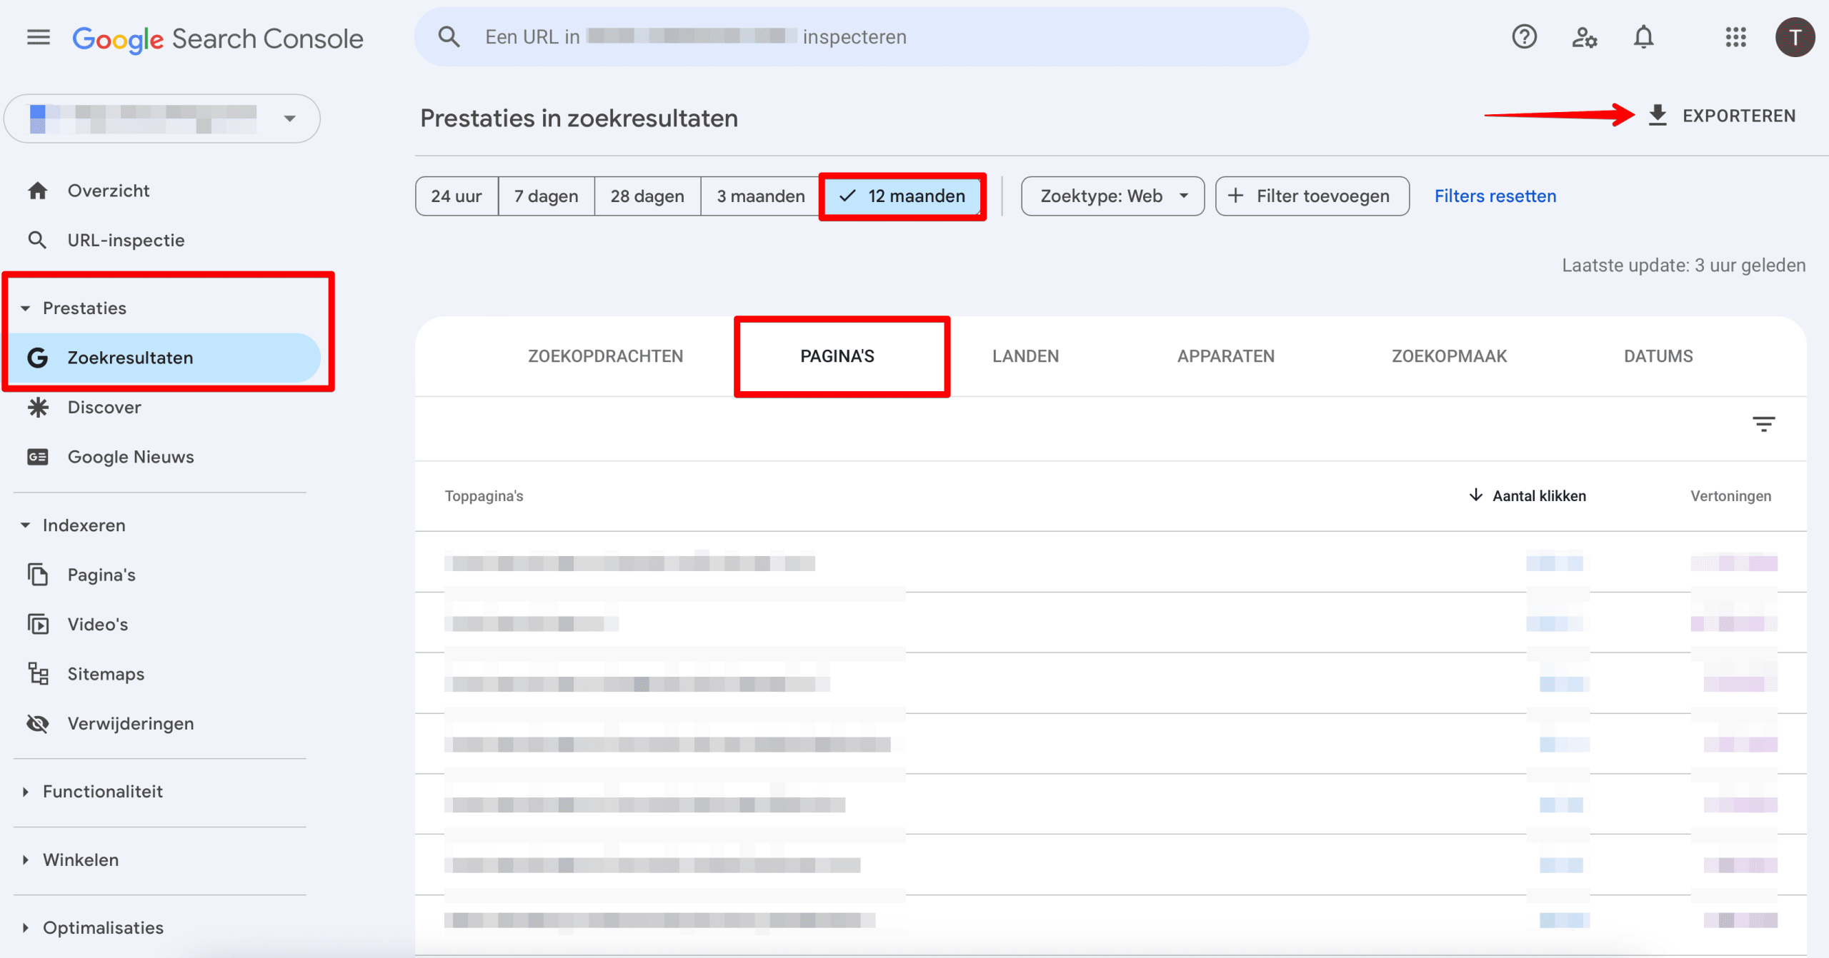Click the URL-inspectie magnifier icon
The width and height of the screenshot is (1829, 958).
(37, 240)
